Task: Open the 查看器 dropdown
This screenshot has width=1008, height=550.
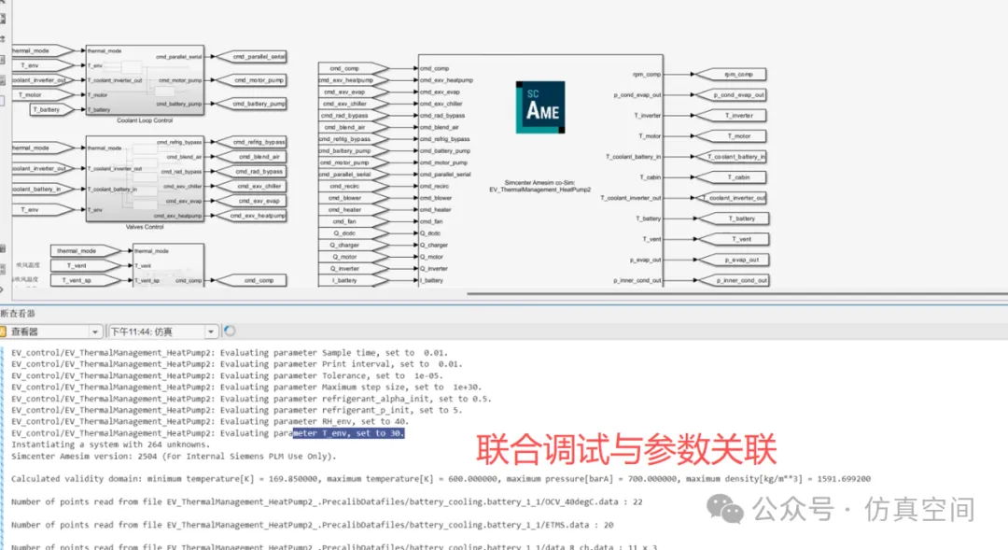Action: pyautogui.click(x=95, y=331)
